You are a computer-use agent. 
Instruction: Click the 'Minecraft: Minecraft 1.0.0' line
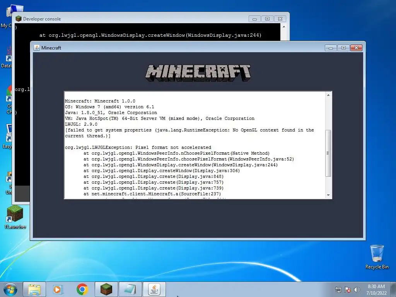coord(100,101)
